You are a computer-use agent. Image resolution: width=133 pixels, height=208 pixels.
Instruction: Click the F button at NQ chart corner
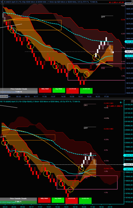[132, 101]
